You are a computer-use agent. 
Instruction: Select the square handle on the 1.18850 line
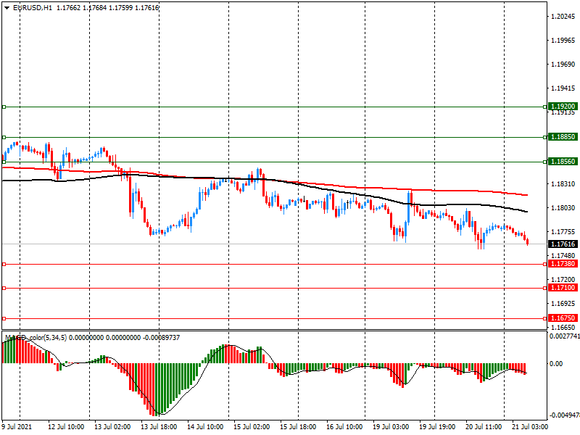point(4,136)
